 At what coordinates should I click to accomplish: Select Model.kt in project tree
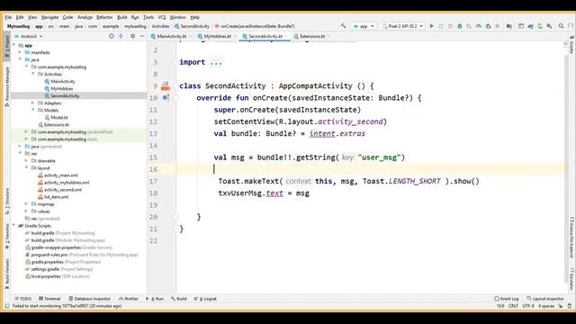[x=58, y=118]
